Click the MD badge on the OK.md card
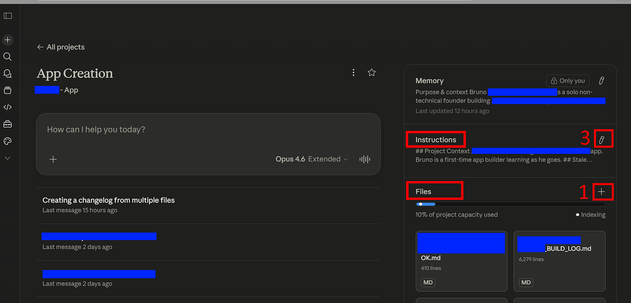This screenshot has height=303, width=631. pos(428,283)
